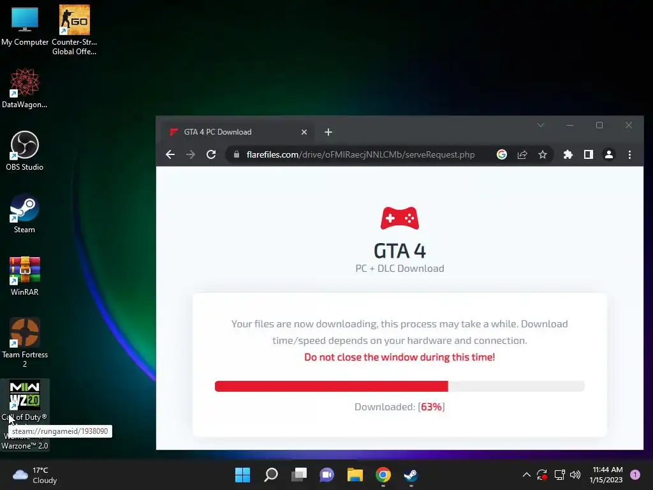The image size is (653, 490).
Task: Click the Chrome forward arrow
Action: 190,154
